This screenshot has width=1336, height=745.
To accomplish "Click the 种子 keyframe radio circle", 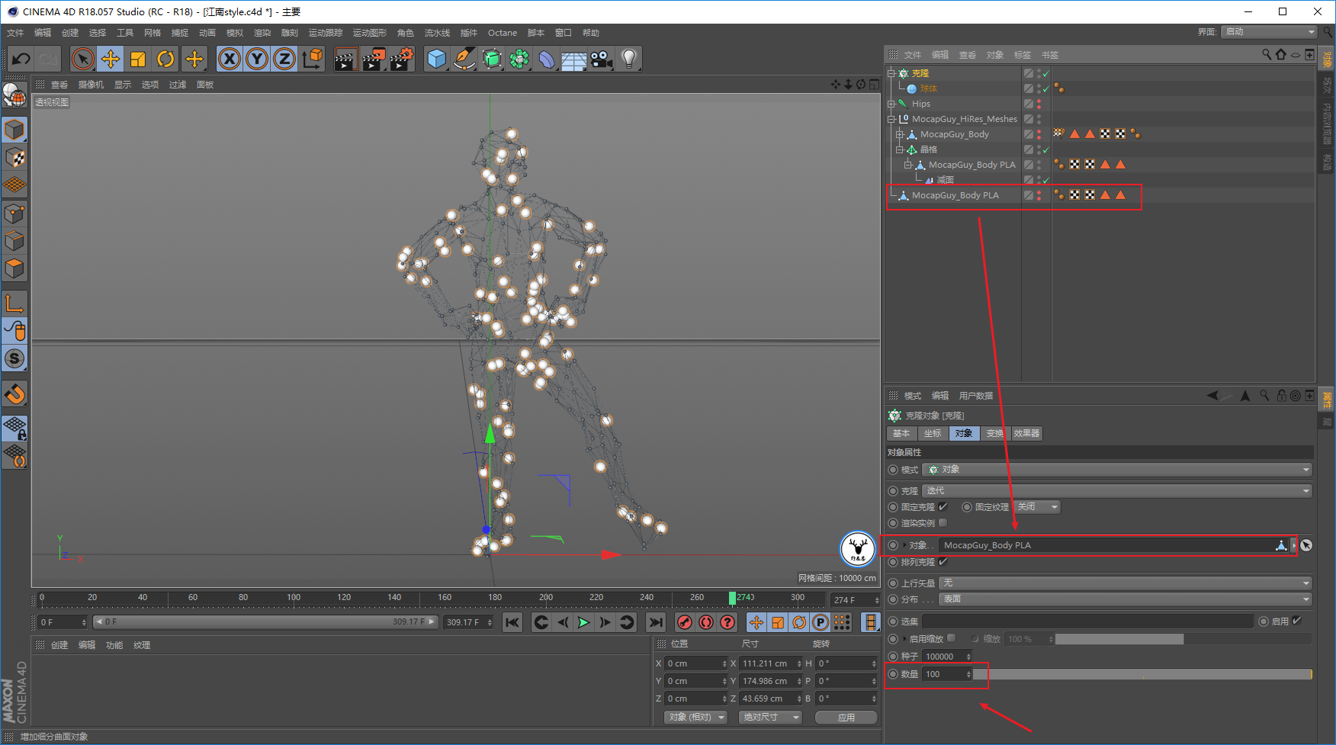I will [893, 656].
